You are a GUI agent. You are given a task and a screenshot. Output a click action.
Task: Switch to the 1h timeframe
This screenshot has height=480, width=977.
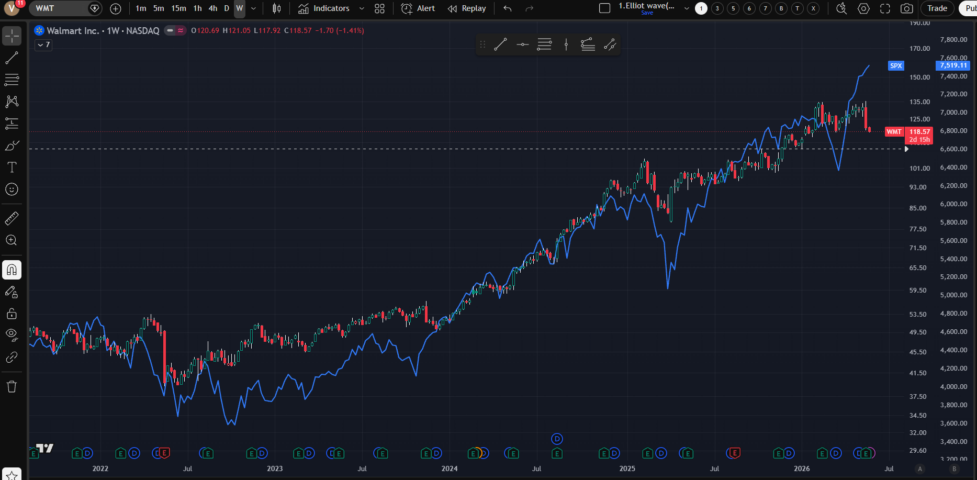point(197,8)
